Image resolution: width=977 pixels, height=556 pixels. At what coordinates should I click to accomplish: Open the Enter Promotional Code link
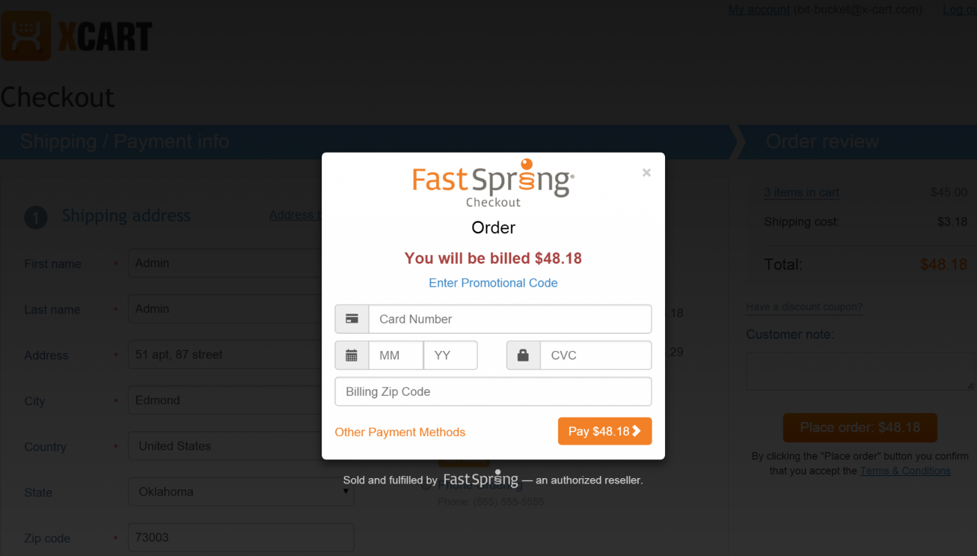click(493, 283)
